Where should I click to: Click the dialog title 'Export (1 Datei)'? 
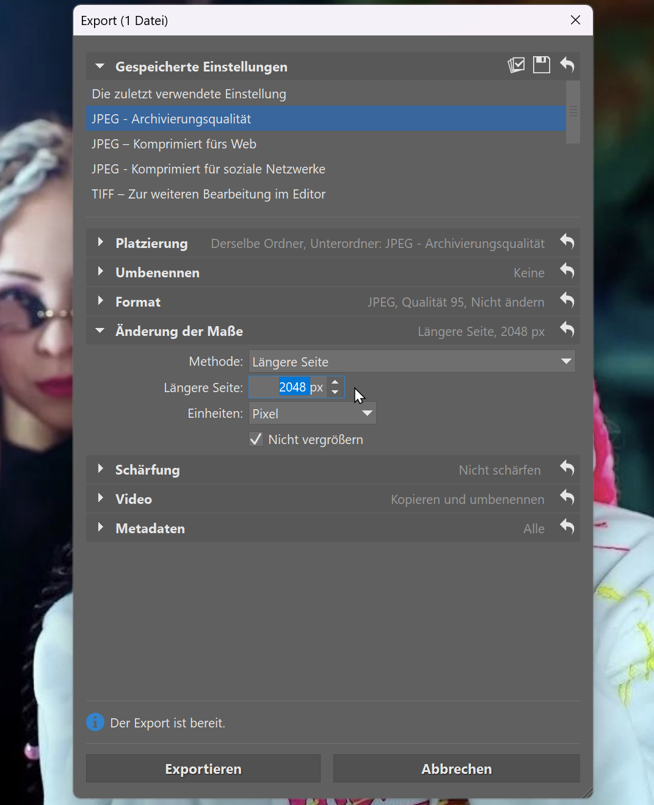125,21
